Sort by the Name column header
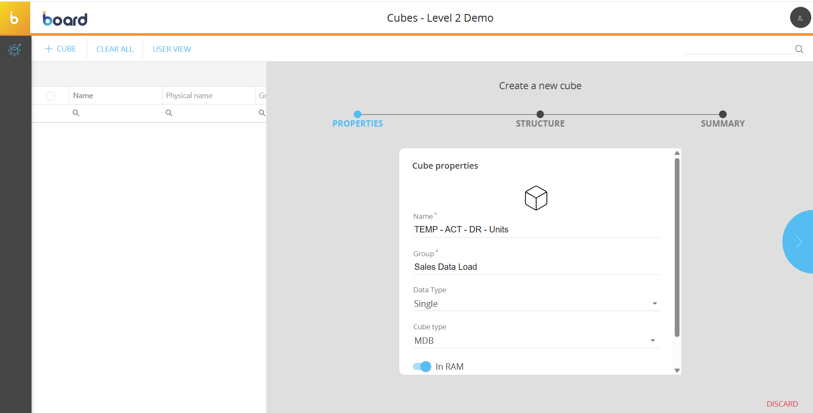The image size is (813, 413). click(x=115, y=96)
